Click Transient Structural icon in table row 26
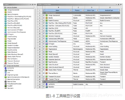The height and width of the screenshot is (100, 125). pyautogui.click(x=47, y=77)
